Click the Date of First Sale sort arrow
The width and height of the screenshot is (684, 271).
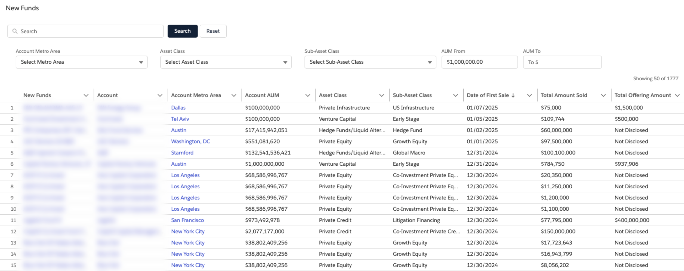513,96
